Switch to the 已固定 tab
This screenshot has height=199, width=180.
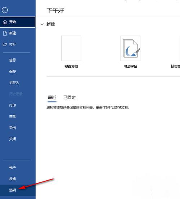pos(69,97)
